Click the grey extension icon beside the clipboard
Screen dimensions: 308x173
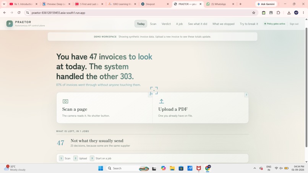271,13
